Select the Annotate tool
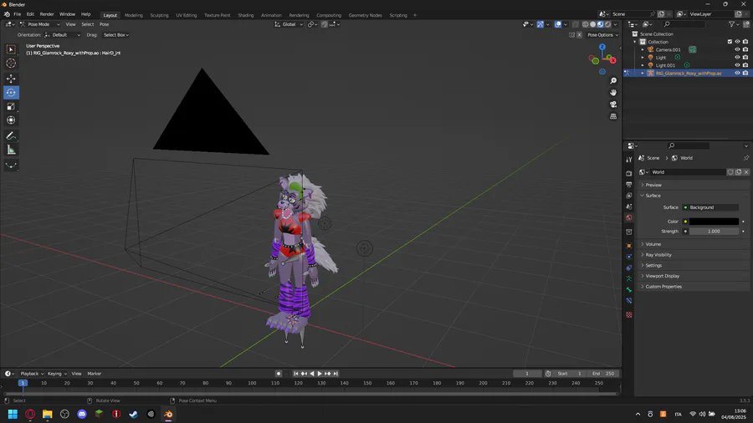 pos(11,136)
